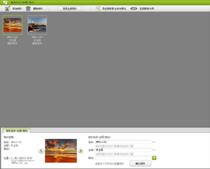This screenshot has width=210, height=169.
Task: Select the DMPhoto04 lighthouse thumbnail
Action: click(37, 25)
